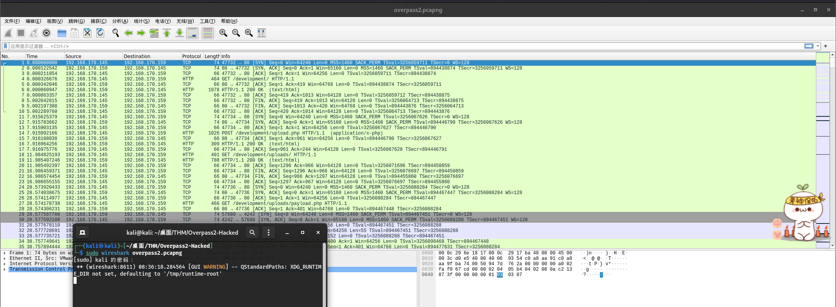
Task: Expand Transmission Control Protocol node
Action: (5, 269)
